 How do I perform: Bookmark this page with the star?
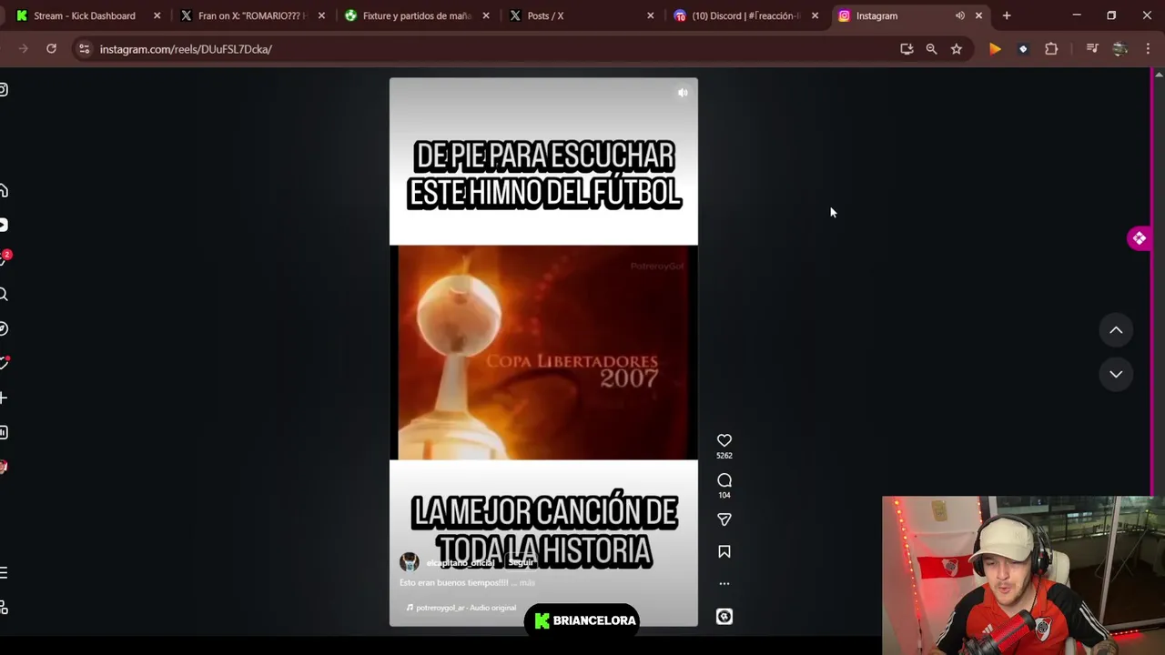[957, 49]
